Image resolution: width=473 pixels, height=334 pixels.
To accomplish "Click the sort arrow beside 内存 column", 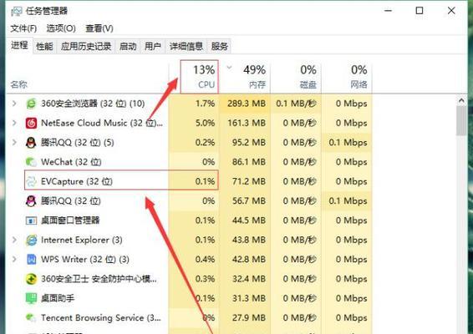I will [x=229, y=68].
